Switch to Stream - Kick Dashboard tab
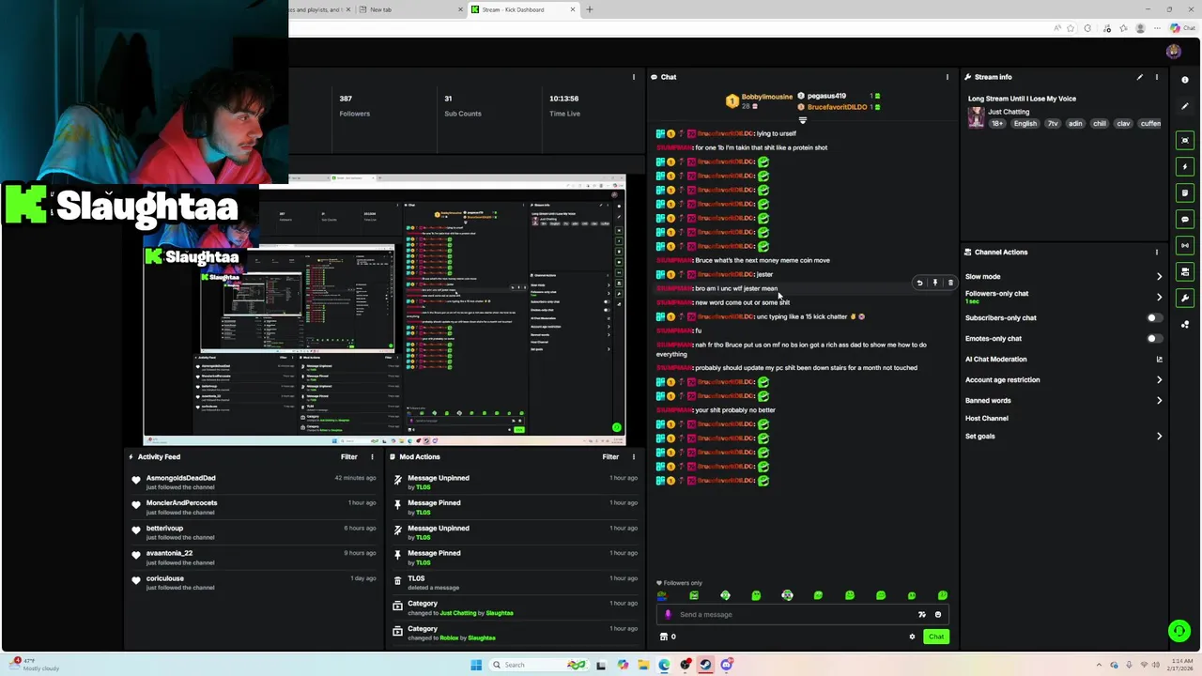This screenshot has height=676, width=1202. [x=522, y=9]
